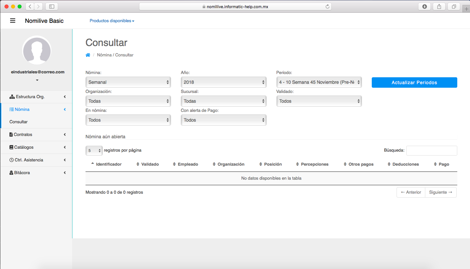The height and width of the screenshot is (269, 470).
Task: Expand Estructura Org. sidebar section
Action: coord(36,97)
